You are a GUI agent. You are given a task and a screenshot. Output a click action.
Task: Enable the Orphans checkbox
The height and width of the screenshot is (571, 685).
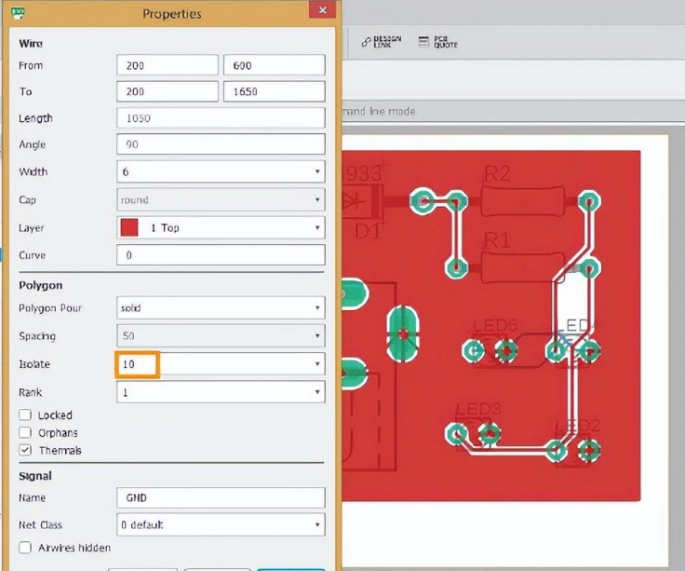pos(25,432)
